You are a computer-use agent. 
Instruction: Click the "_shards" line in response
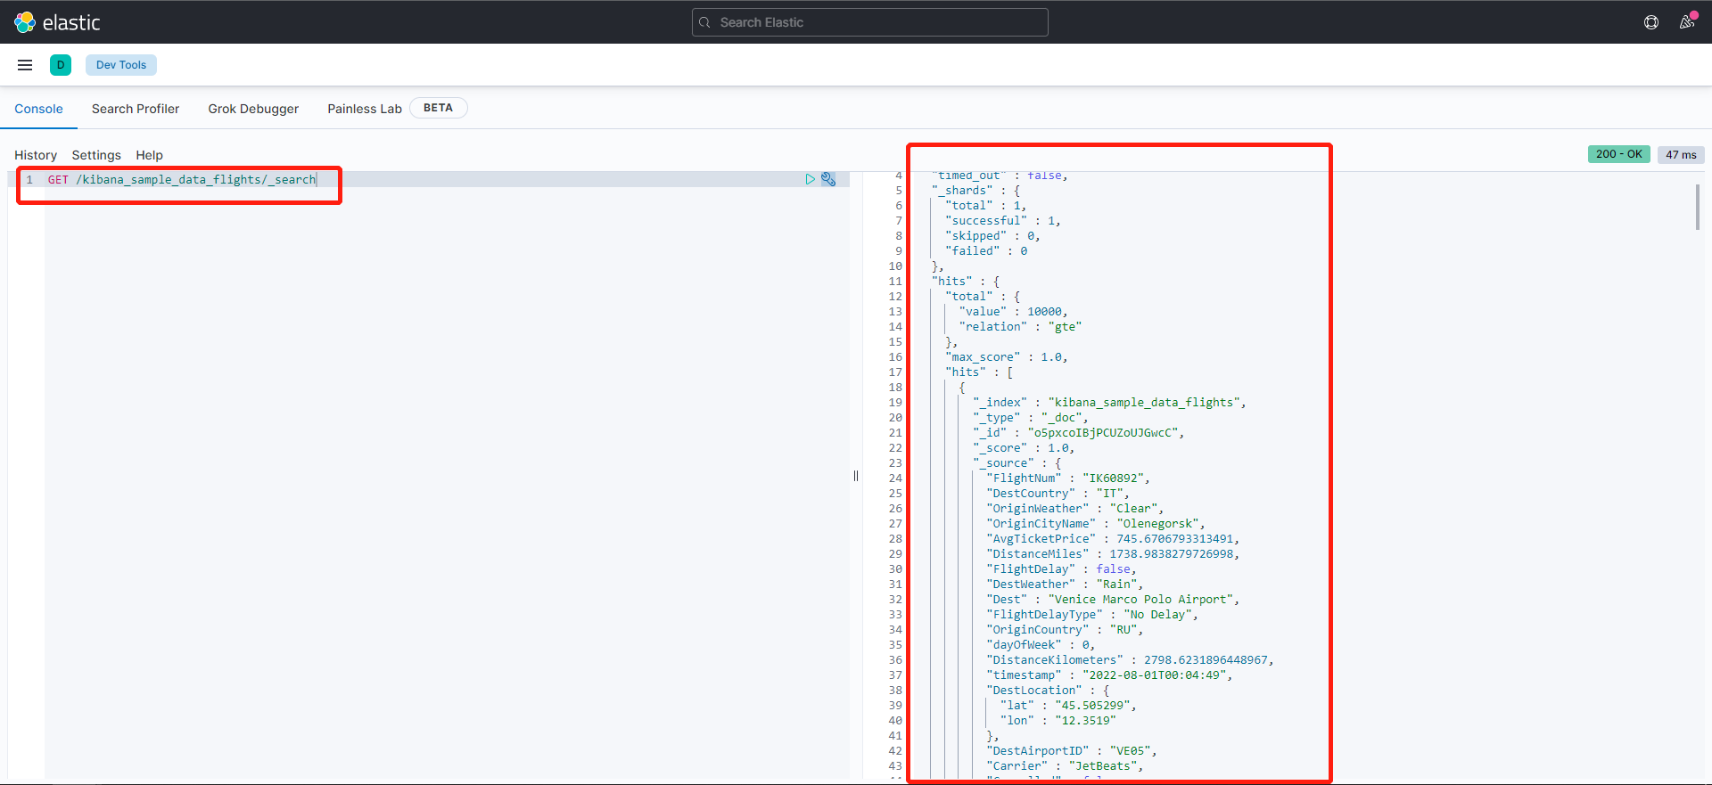pyautogui.click(x=975, y=191)
